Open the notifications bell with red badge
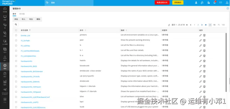The width and height of the screenshot is (230, 109). (215, 2)
